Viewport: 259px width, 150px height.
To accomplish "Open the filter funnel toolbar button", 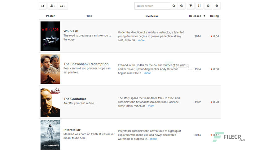I will pyautogui.click(x=191, y=6).
